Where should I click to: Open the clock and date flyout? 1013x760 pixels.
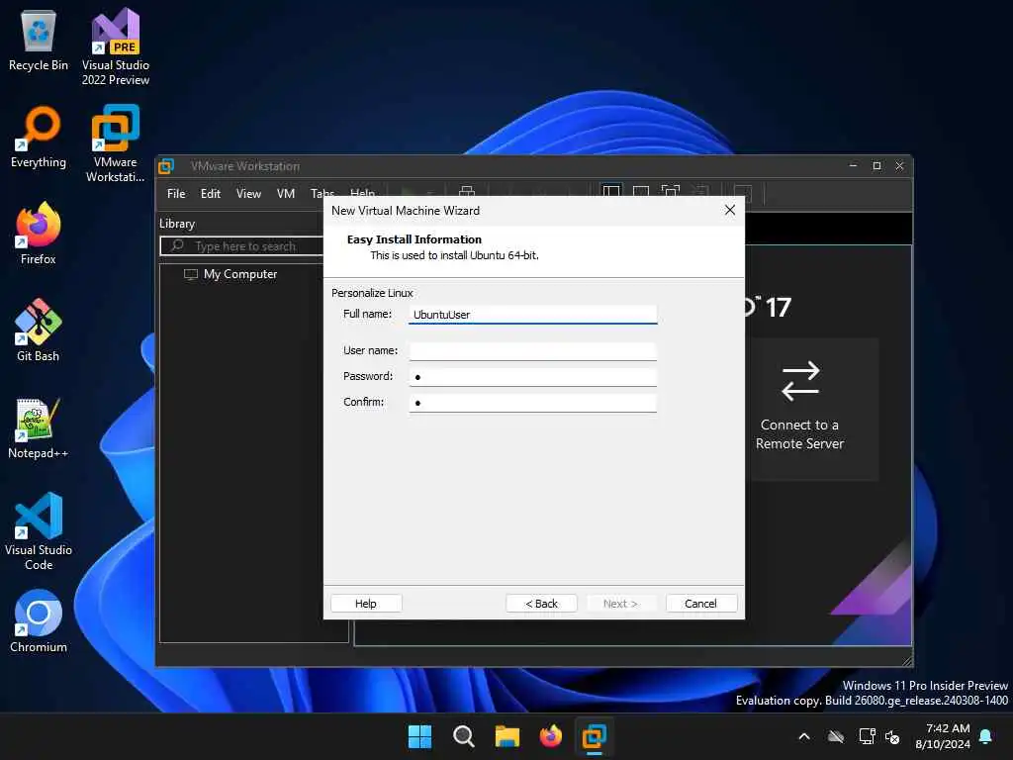tap(942, 736)
